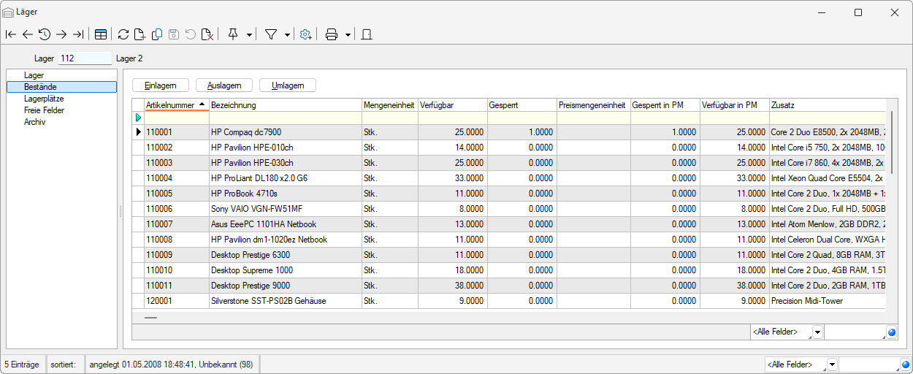Click the sort arrow on Artikelnummer header
The image size is (913, 374).
(202, 105)
